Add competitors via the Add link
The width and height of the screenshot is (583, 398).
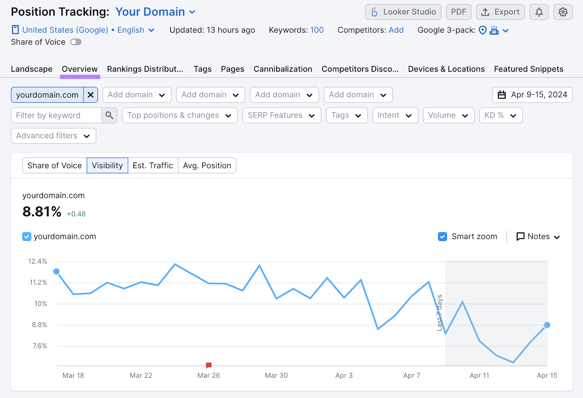click(396, 30)
